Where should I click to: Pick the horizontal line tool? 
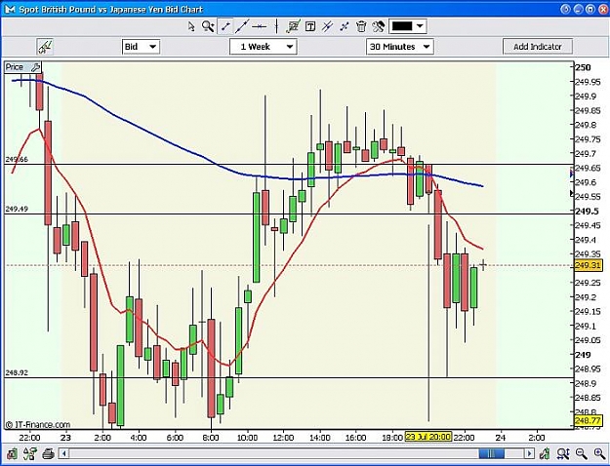pyautogui.click(x=259, y=26)
